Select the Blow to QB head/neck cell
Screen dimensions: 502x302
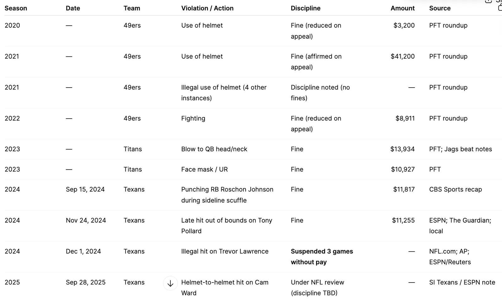(x=214, y=149)
